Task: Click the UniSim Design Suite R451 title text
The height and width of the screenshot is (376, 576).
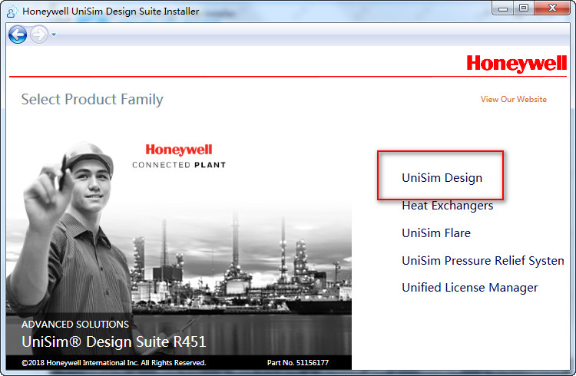Action: click(114, 342)
